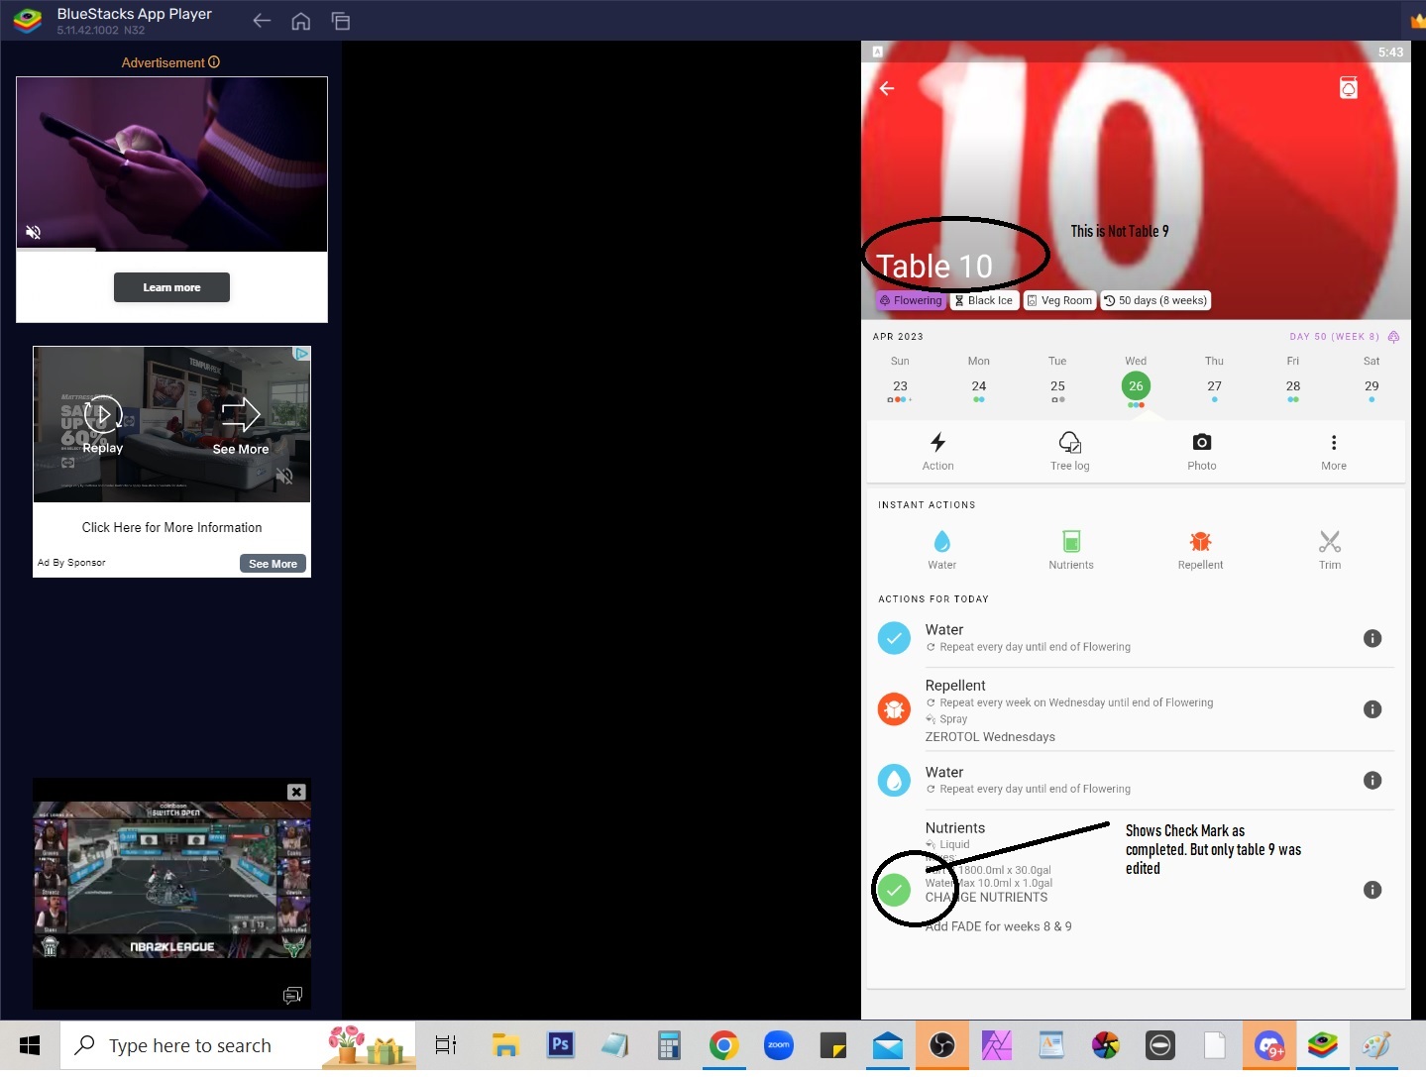The height and width of the screenshot is (1077, 1426).
Task: Click the Flowering stage tag
Action: [x=911, y=300]
